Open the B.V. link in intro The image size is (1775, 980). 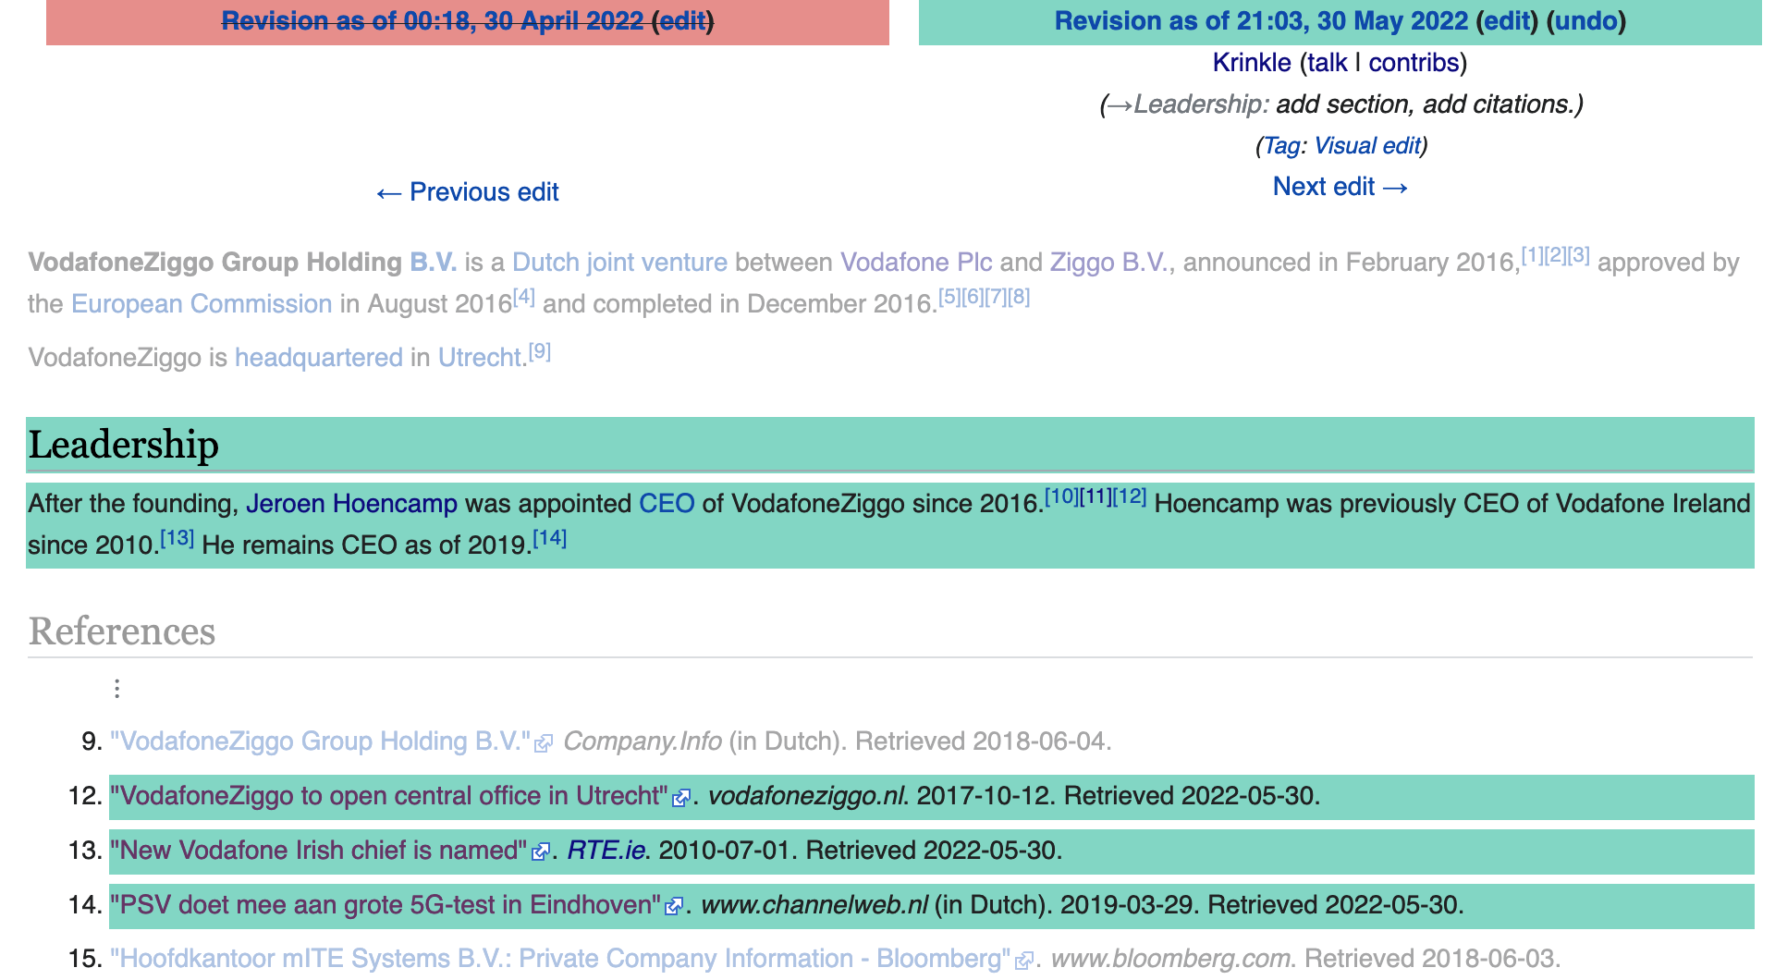pyautogui.click(x=434, y=262)
